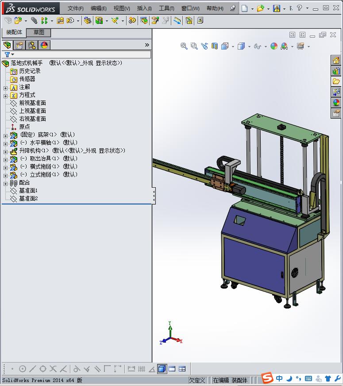The height and width of the screenshot is (386, 343).
Task: Open the PropertyManager panel tab
Action: point(19,45)
